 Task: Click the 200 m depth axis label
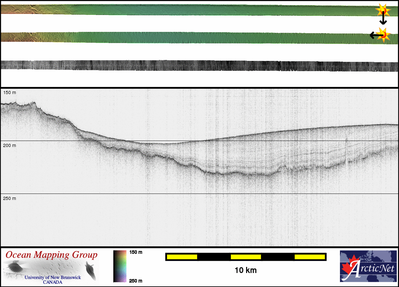point(10,145)
